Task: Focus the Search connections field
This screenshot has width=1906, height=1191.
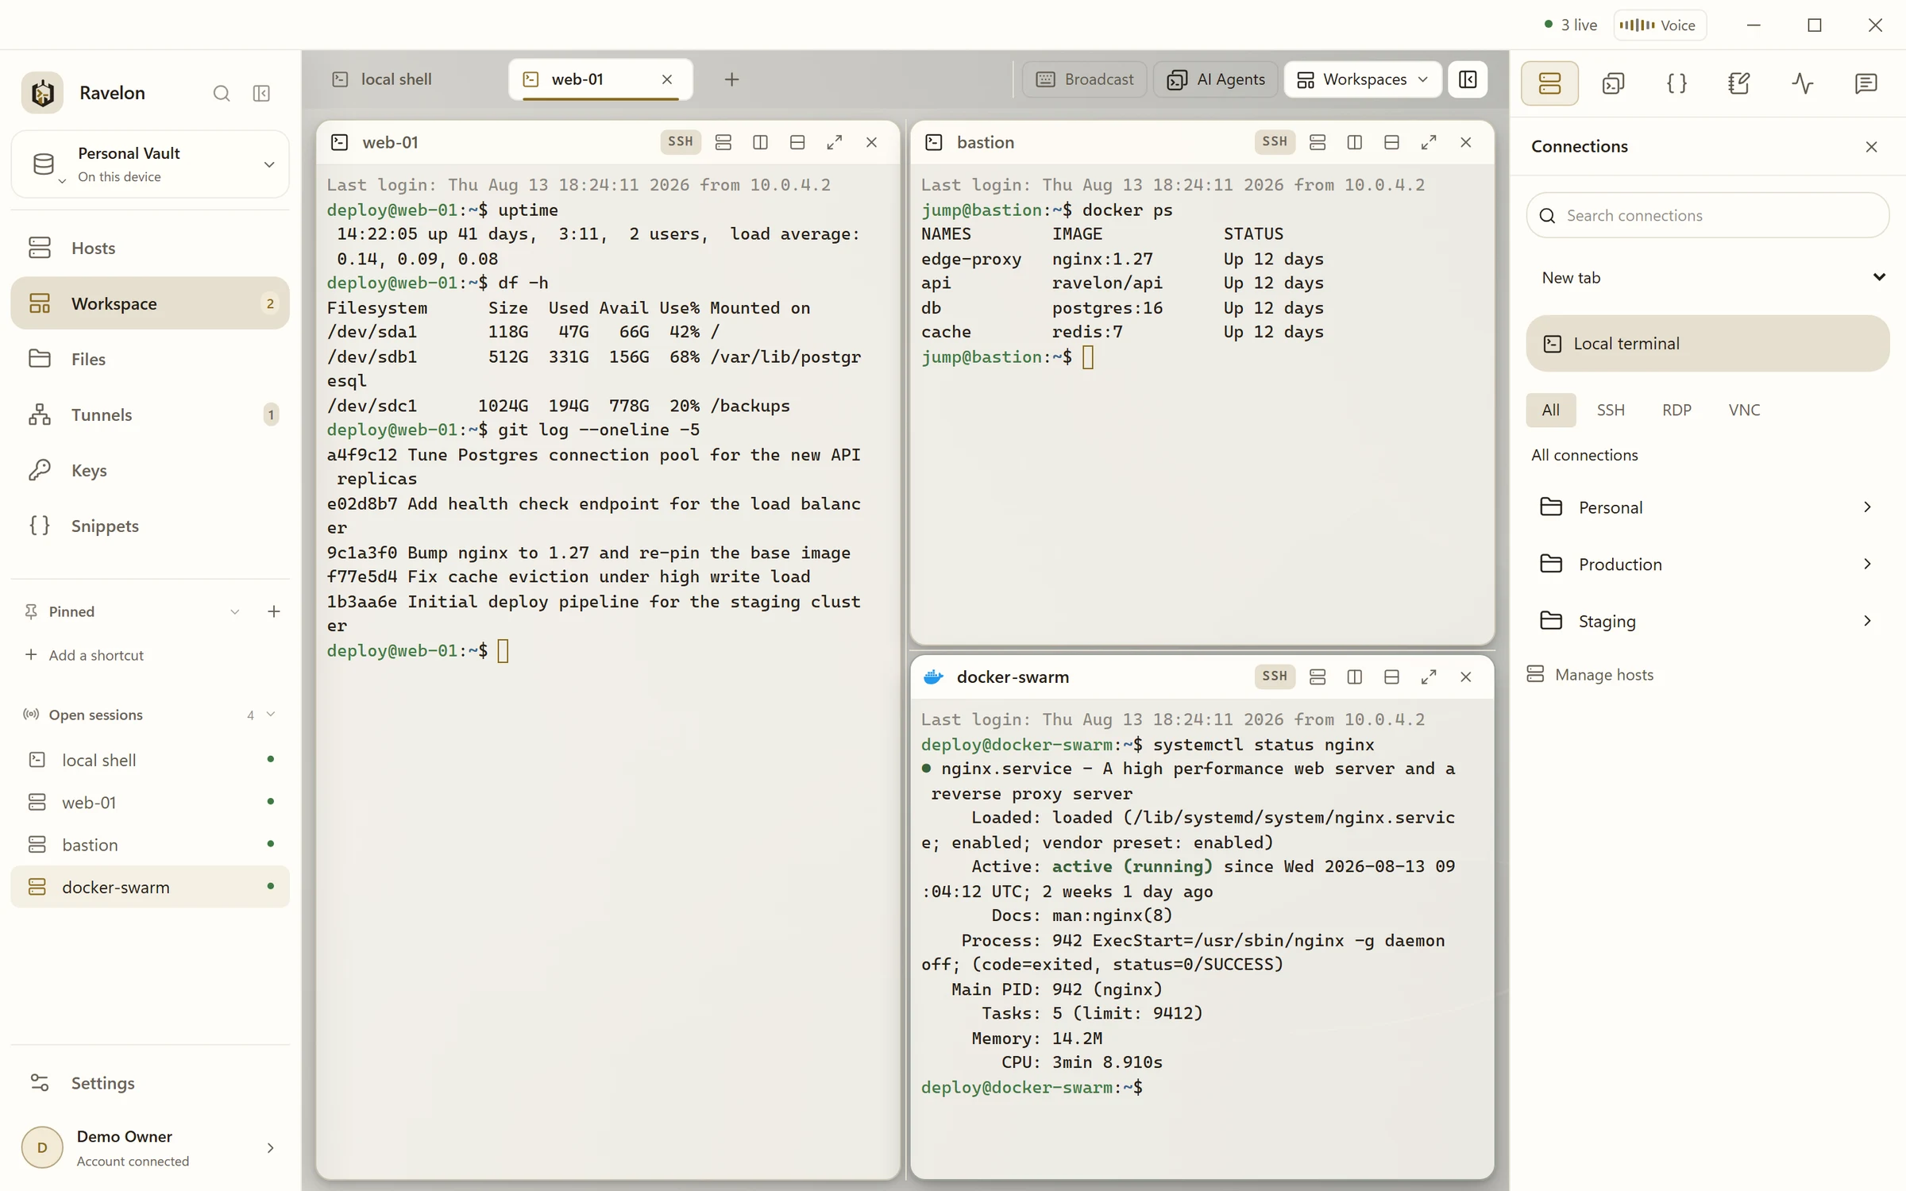Action: pyautogui.click(x=1707, y=215)
